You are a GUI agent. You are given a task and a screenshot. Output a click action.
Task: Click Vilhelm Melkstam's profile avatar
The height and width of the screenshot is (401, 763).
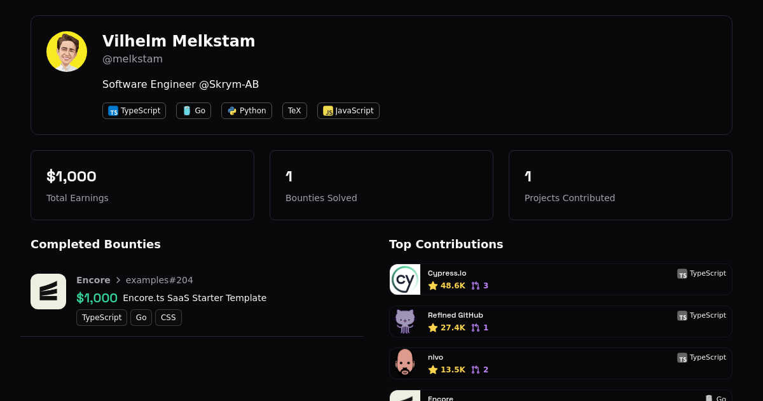point(67,52)
